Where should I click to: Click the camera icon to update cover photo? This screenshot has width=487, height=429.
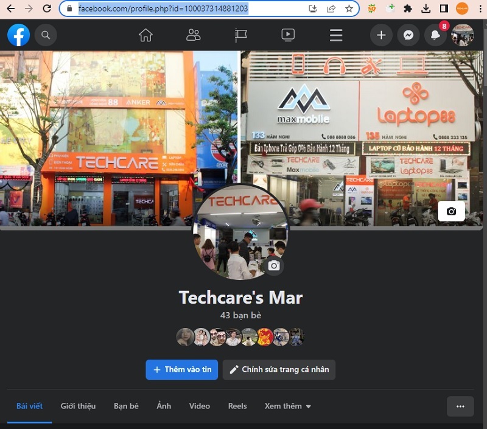(x=450, y=211)
